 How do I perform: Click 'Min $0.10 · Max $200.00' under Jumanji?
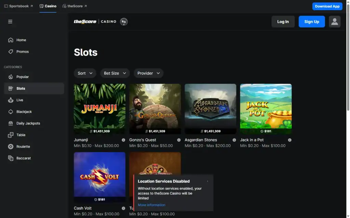tap(96, 146)
